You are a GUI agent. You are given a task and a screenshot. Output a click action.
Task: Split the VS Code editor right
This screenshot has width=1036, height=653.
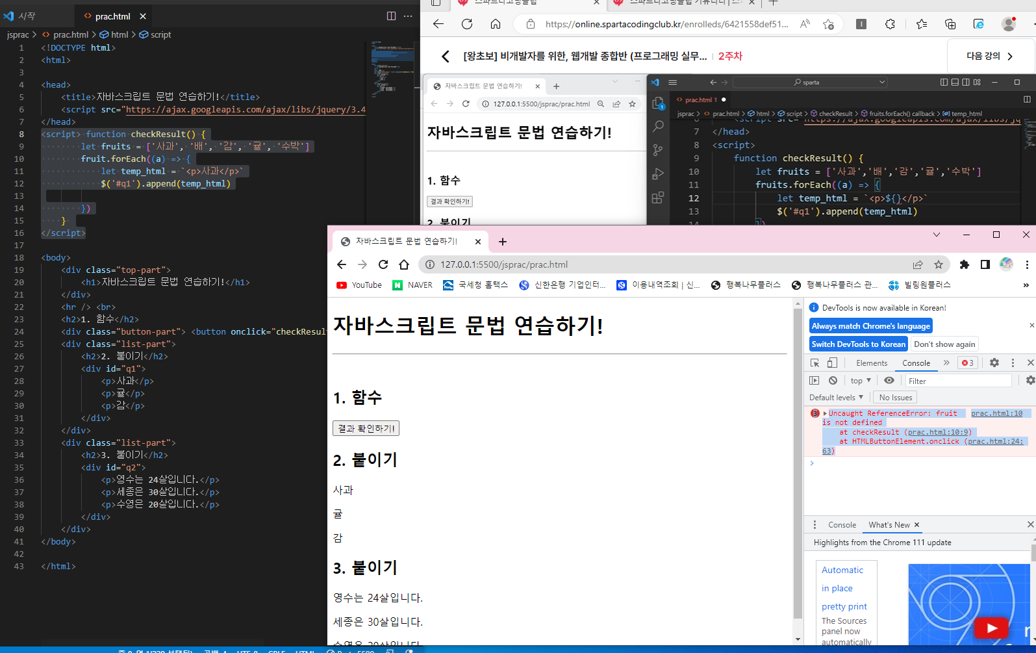pos(391,16)
